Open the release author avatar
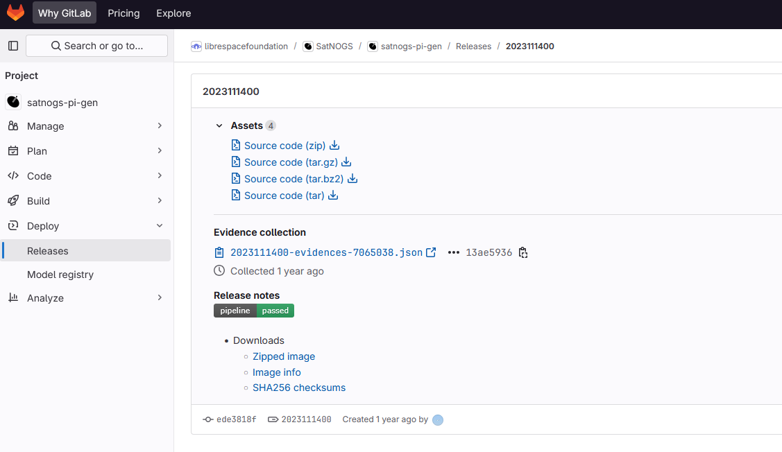The width and height of the screenshot is (782, 452). tap(438, 420)
